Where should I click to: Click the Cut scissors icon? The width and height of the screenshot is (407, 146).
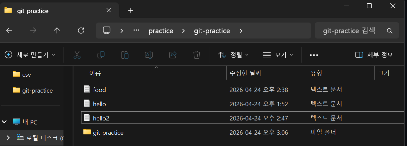(77, 55)
